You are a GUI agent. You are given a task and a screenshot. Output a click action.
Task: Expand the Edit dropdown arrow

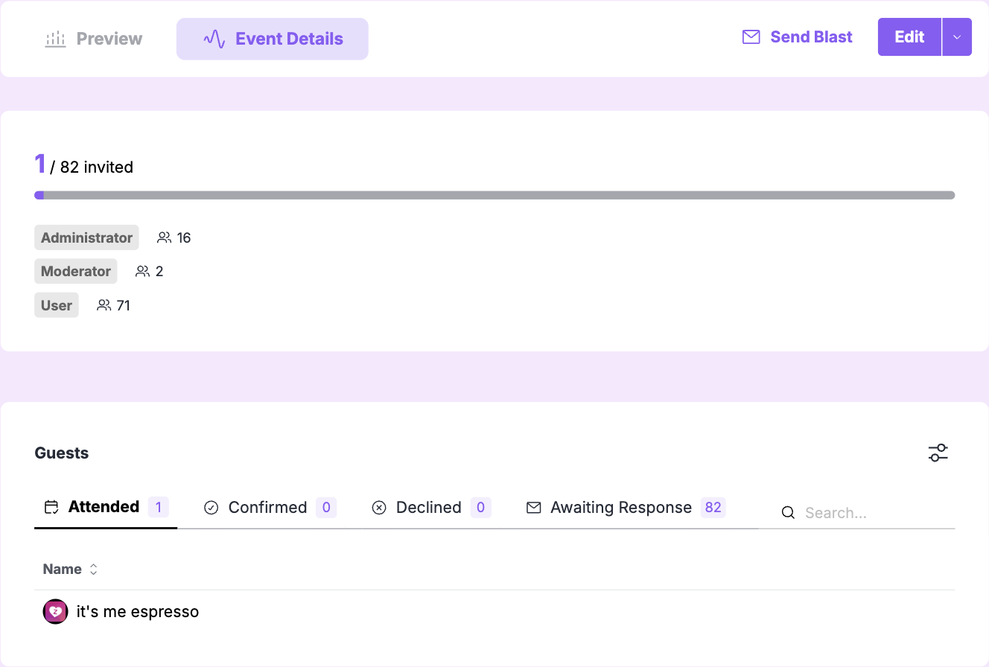[957, 37]
